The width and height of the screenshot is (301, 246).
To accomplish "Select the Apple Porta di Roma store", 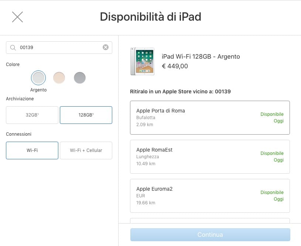I will point(210,118).
